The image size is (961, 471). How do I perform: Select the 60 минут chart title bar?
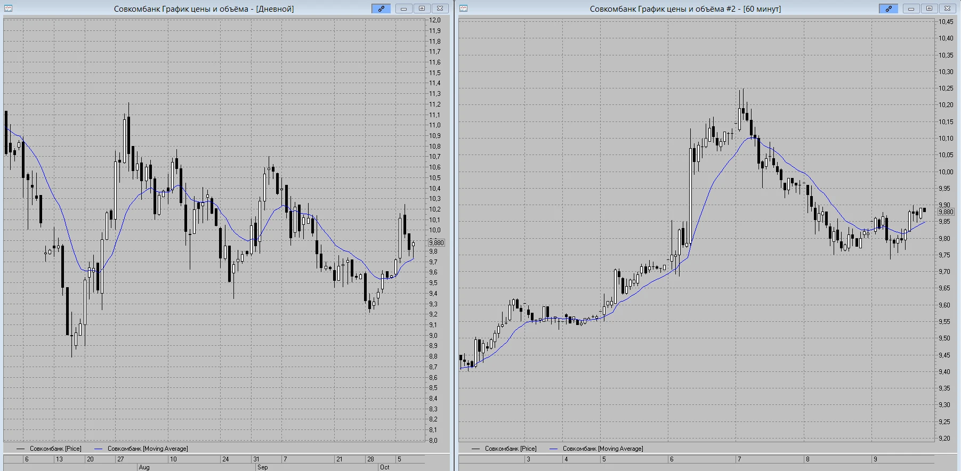point(685,9)
